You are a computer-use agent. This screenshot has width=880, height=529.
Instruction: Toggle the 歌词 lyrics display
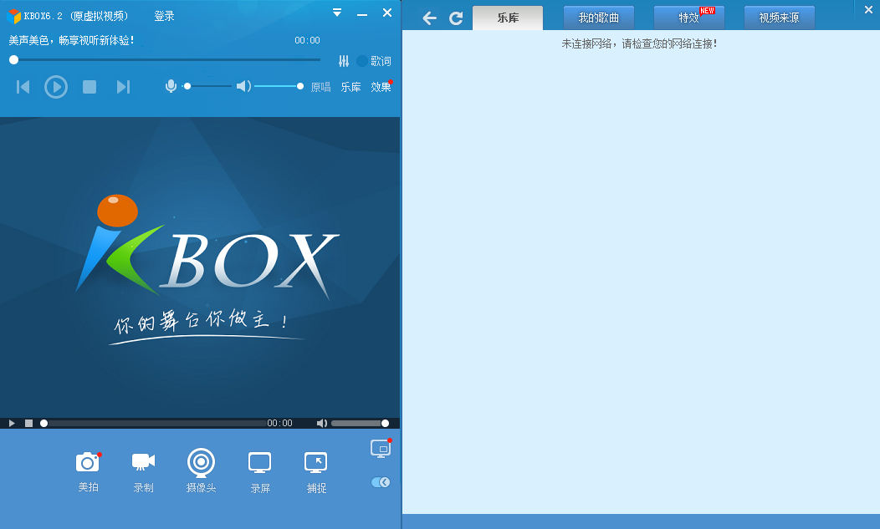pyautogui.click(x=374, y=61)
